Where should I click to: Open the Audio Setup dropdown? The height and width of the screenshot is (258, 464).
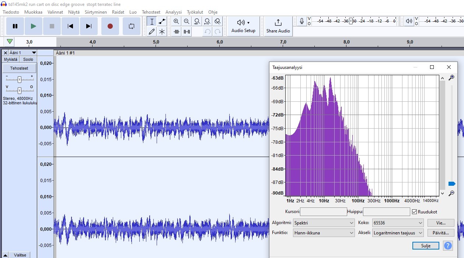pos(243,26)
